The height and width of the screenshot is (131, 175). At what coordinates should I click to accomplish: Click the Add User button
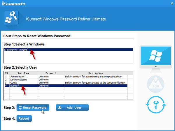pyautogui.click(x=72, y=107)
